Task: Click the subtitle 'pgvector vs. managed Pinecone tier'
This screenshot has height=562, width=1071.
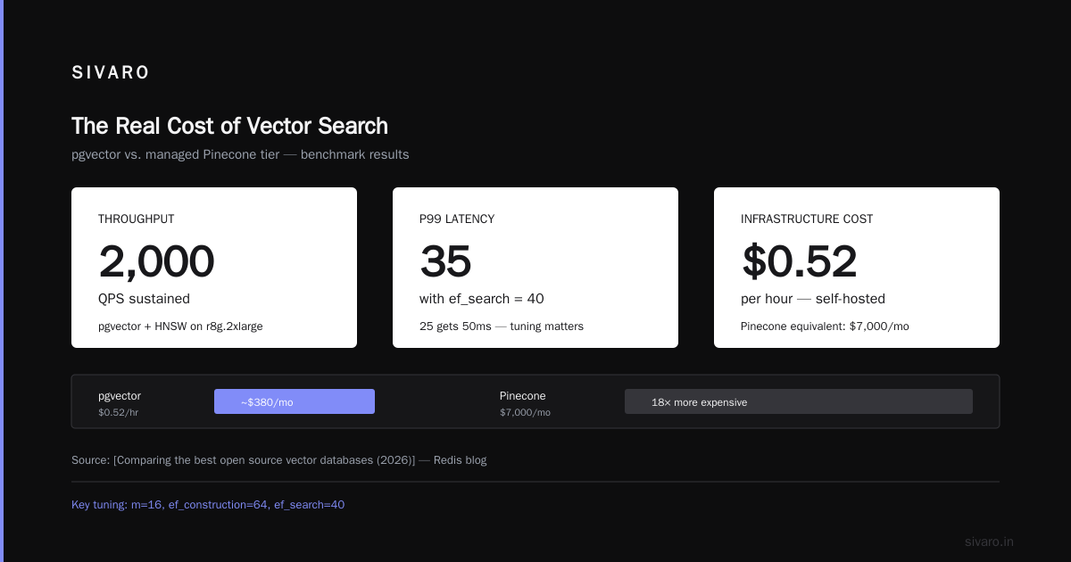Action: click(176, 154)
